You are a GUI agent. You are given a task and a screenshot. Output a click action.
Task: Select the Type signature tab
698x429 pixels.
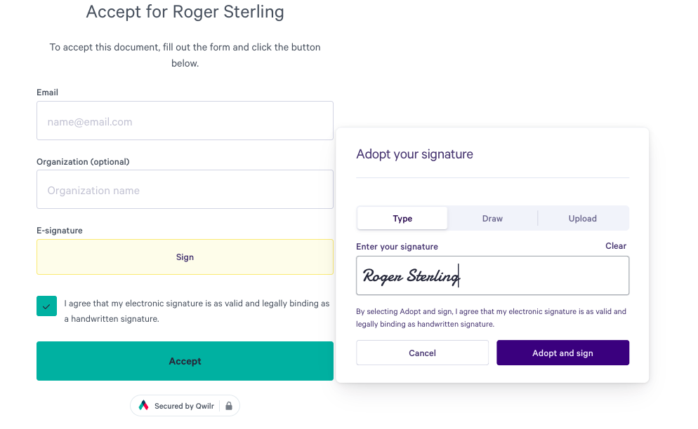[x=402, y=218]
